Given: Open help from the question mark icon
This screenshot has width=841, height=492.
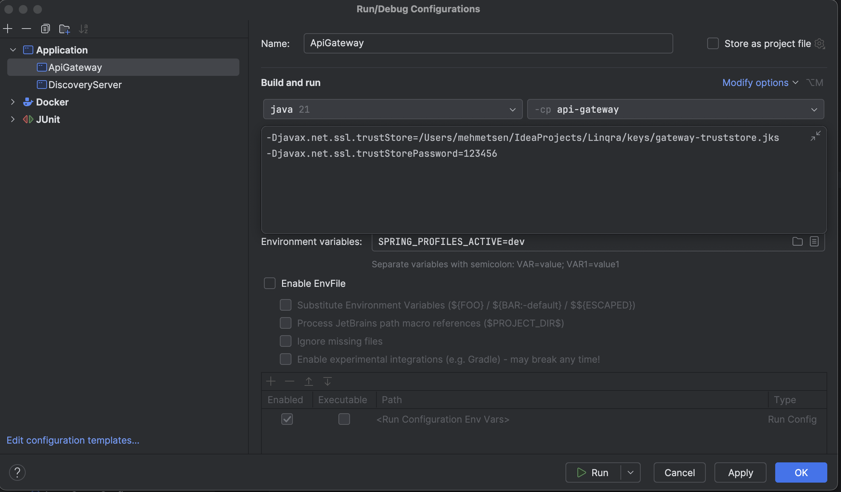Looking at the screenshot, I should [x=17, y=472].
